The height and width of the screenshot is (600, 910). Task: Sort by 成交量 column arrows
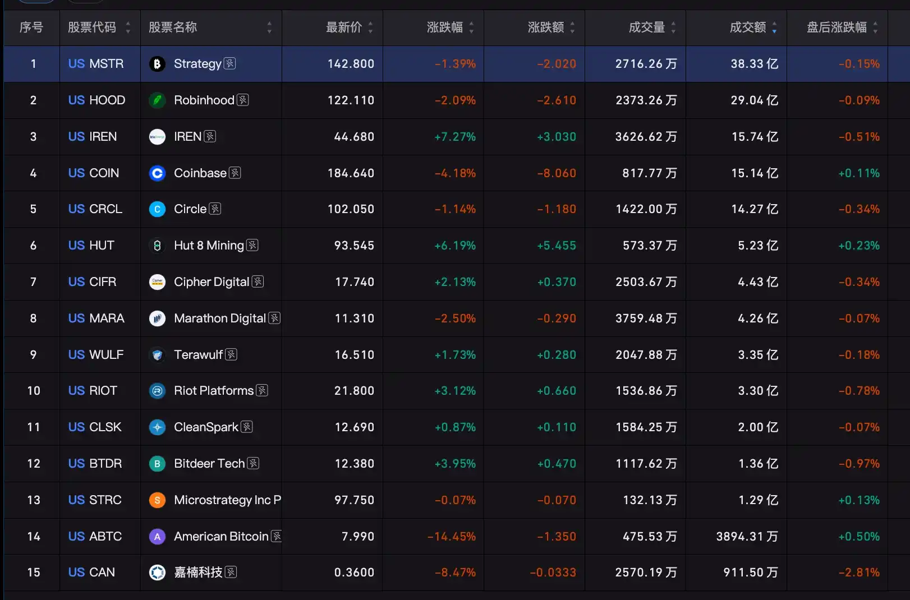(673, 27)
